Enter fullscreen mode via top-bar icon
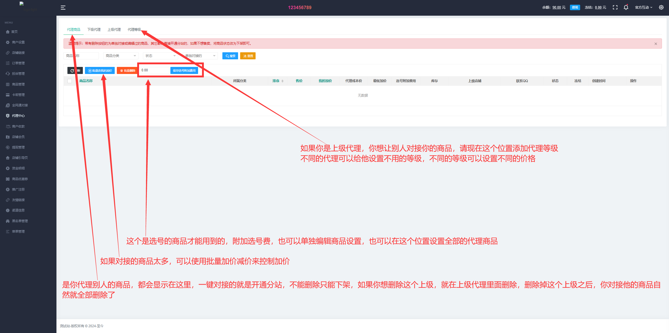The image size is (669, 333). (615, 7)
